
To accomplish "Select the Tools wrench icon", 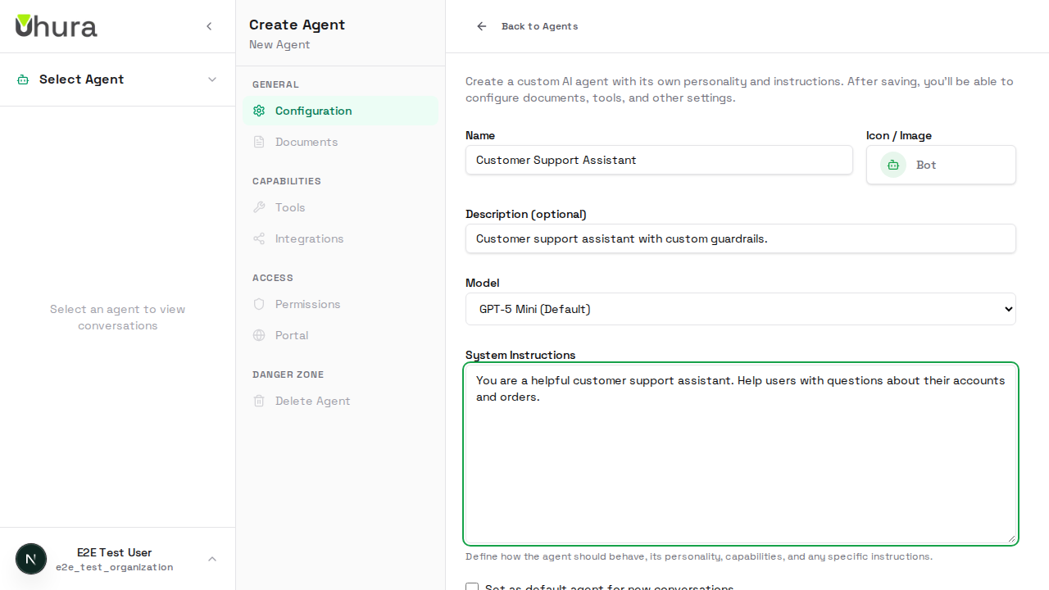I will 259,207.
